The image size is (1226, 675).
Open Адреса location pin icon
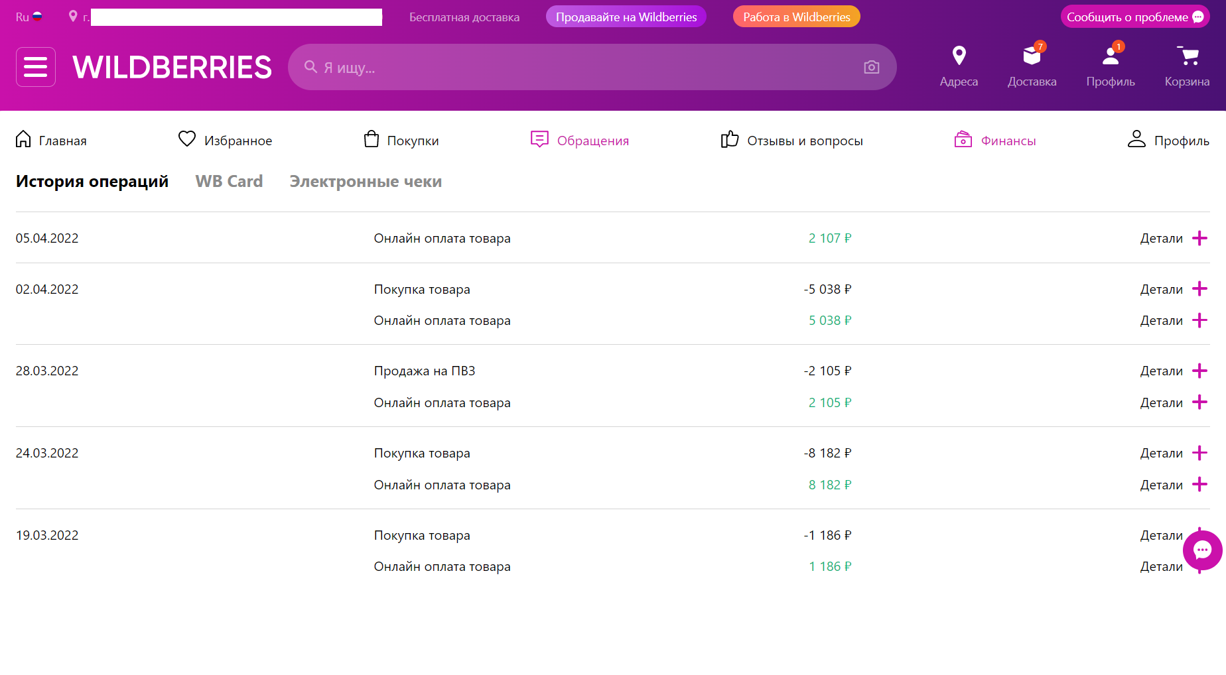959,56
